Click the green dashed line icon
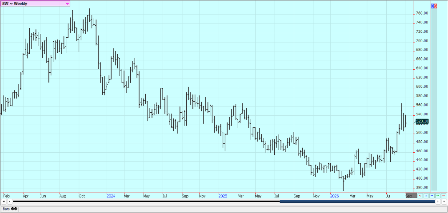The width and height of the screenshot is (448, 213). (x=437, y=196)
